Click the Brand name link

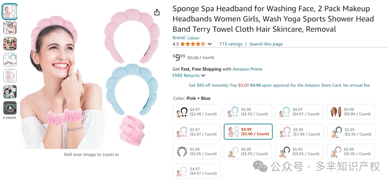click(193, 38)
